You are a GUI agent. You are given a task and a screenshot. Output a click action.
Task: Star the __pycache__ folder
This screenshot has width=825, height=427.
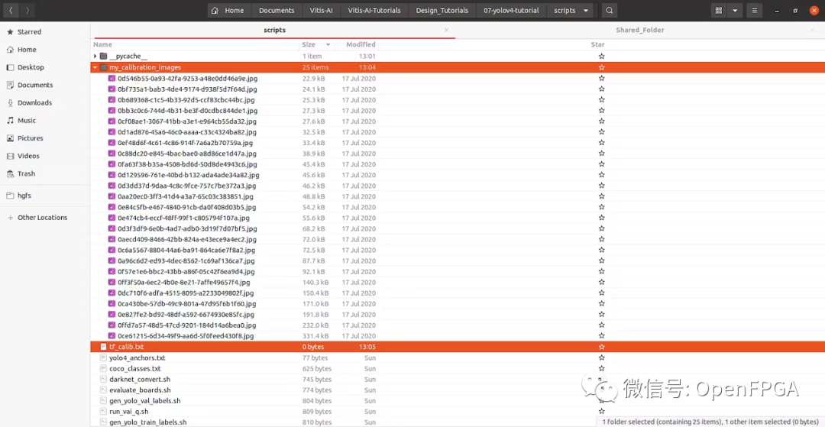[x=601, y=57]
